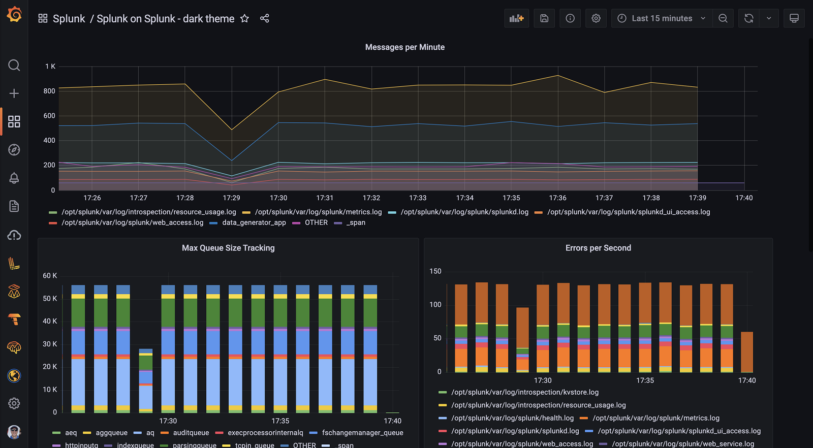Click green swatch for Messages resource_usage.log

[x=53, y=212]
